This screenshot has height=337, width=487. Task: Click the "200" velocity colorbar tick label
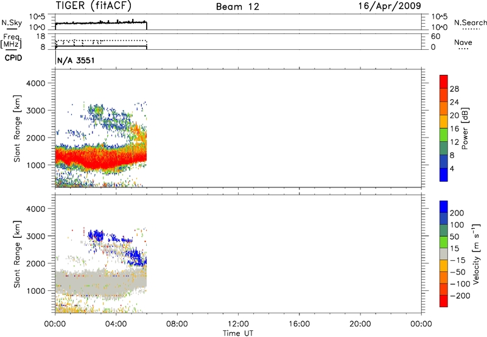457,213
